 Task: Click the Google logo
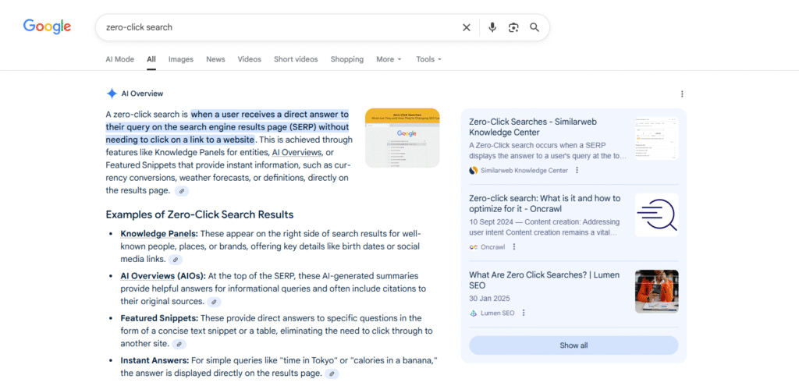[x=47, y=27]
